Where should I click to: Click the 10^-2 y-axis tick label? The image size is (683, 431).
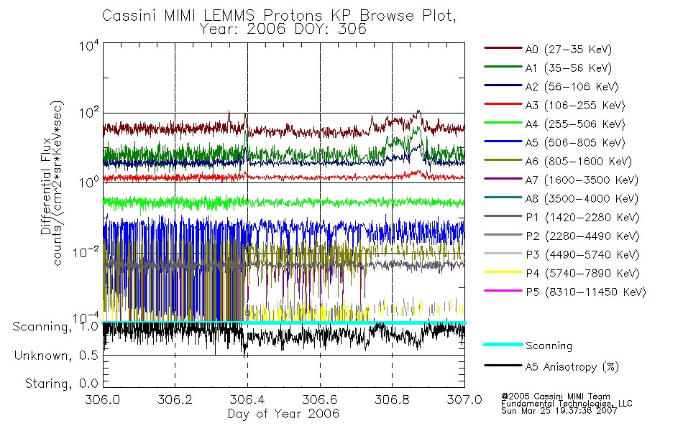[86, 251]
